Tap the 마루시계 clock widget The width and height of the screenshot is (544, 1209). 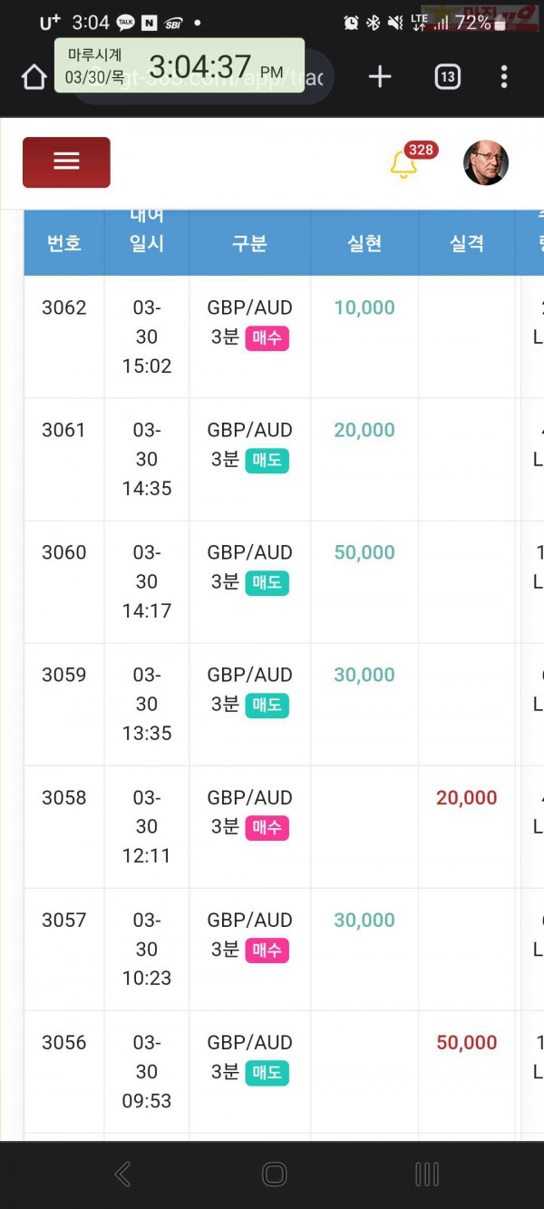click(x=180, y=65)
